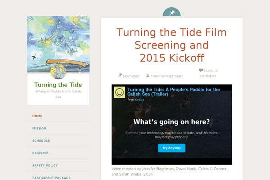Select Register in the sidebar menu

point(40,153)
